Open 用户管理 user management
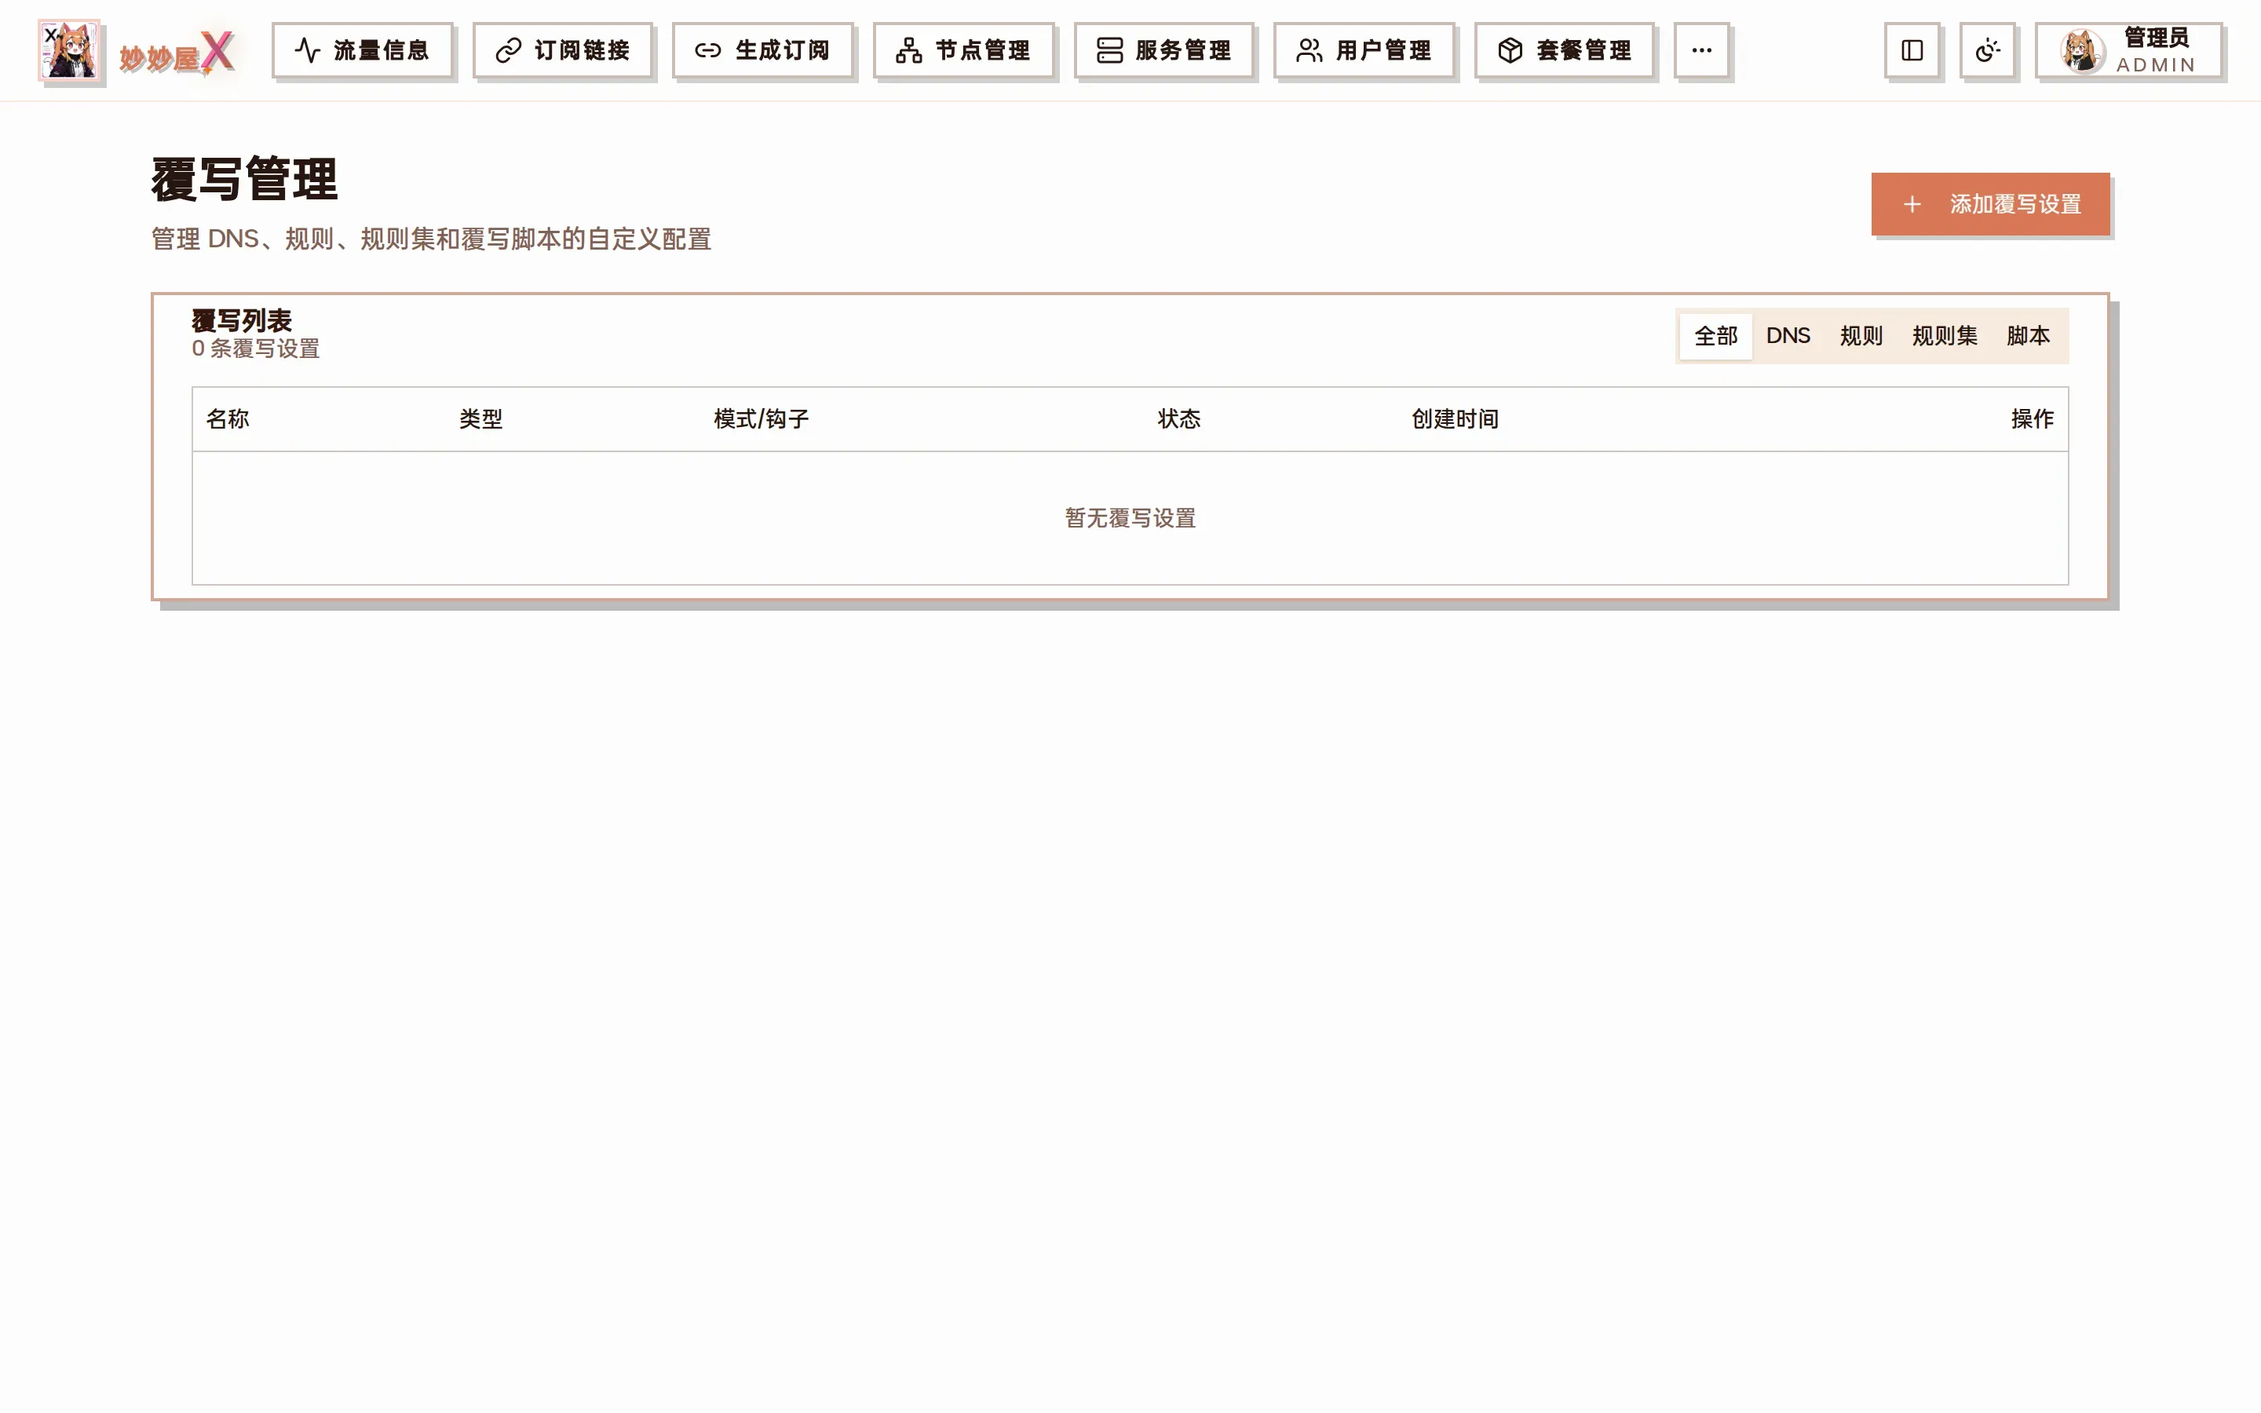Viewport: 2261px width, 1413px height. pyautogui.click(x=1364, y=50)
